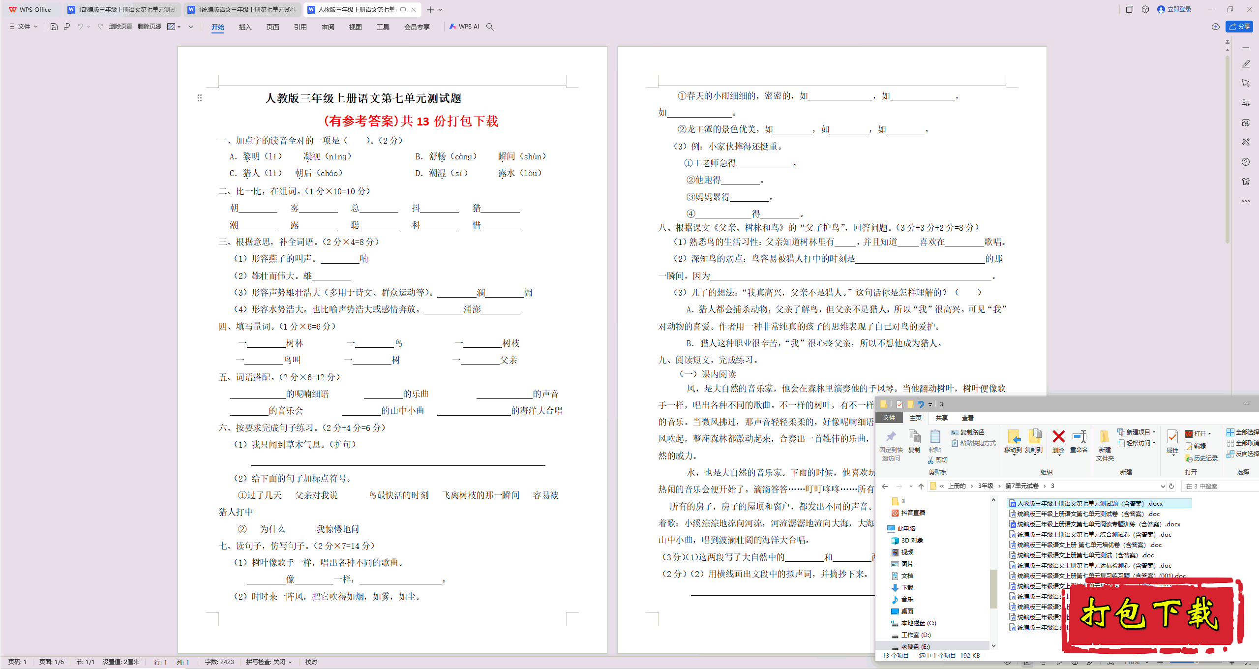Image resolution: width=1259 pixels, height=669 pixels.
Task: Click the rename (重命名) icon in Explorer
Action: (x=1079, y=441)
